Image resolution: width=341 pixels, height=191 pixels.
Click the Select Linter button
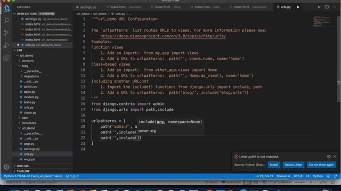(x=294, y=165)
